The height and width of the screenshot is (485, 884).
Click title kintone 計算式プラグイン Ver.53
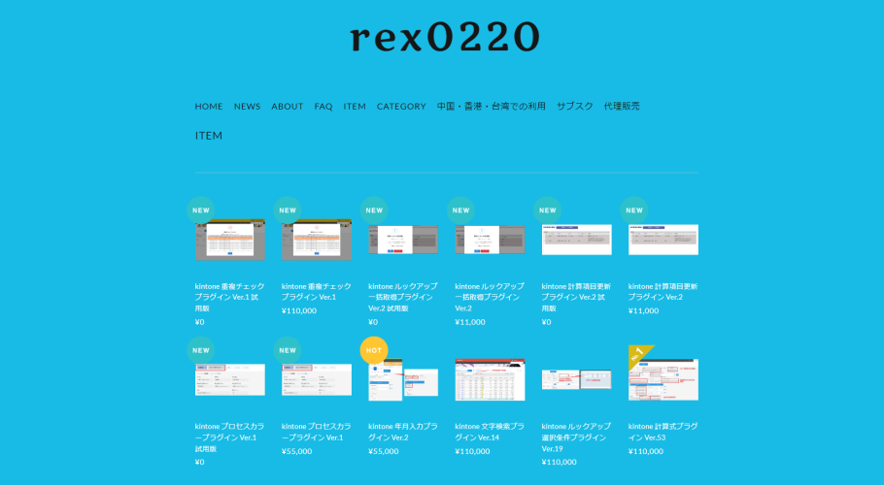[663, 432]
